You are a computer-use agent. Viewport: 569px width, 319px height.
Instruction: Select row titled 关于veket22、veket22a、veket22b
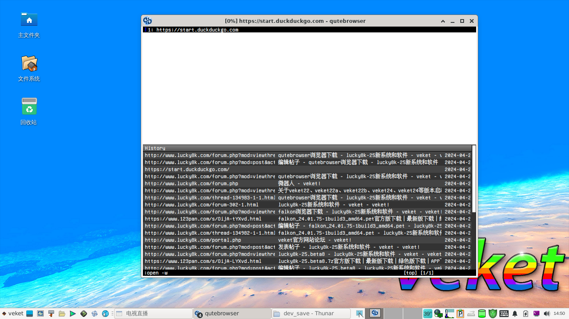[x=308, y=191]
